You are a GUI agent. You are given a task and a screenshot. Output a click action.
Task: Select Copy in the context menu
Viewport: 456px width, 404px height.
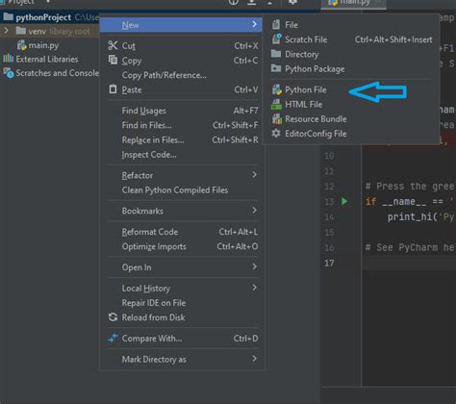pyautogui.click(x=183, y=61)
